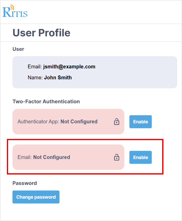Click the name John Smith
Viewport: 182px width, 221px height.
click(58, 77)
